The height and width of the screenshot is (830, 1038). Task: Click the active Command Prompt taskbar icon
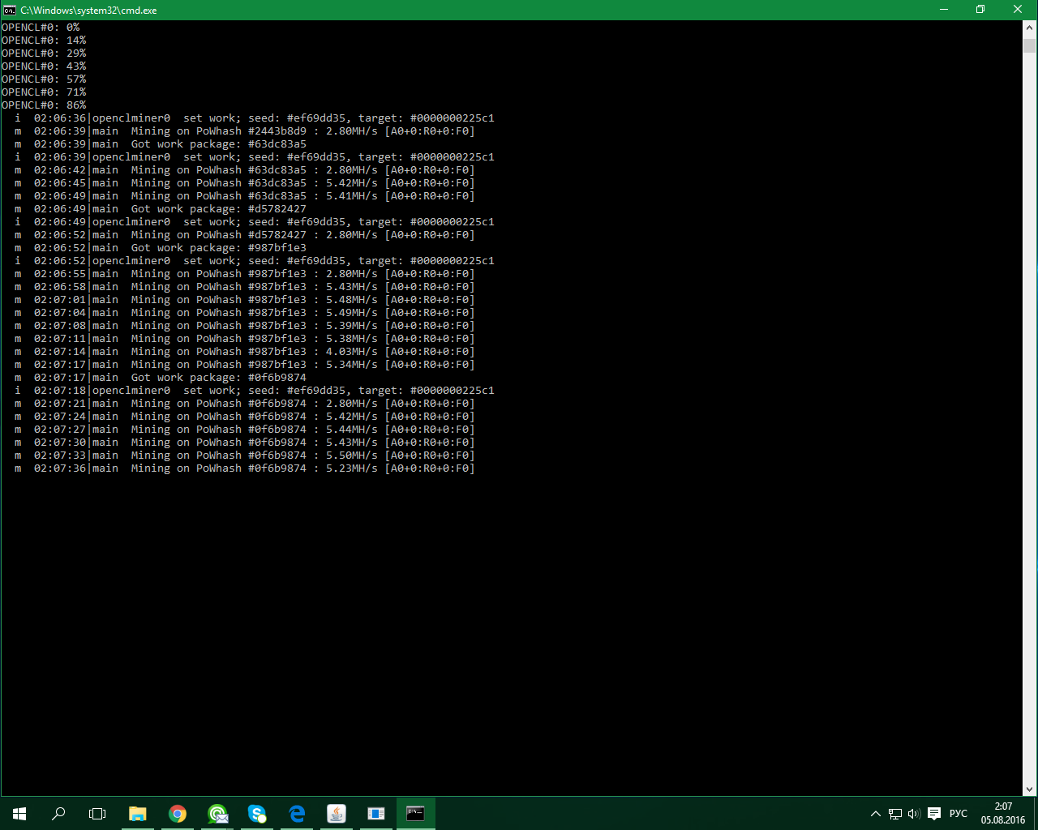(x=415, y=814)
